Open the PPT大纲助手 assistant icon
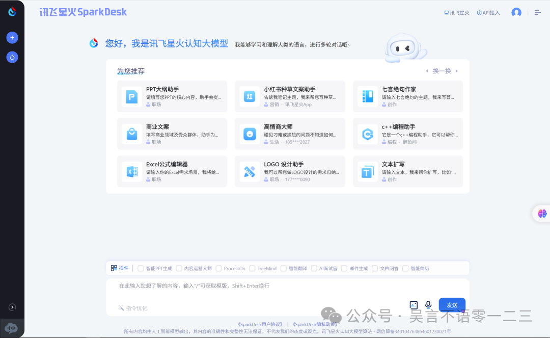 click(x=131, y=96)
